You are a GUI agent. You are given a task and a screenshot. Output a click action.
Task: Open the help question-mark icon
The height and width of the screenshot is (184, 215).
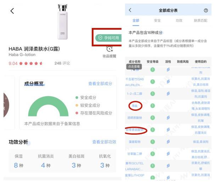(x=206, y=10)
